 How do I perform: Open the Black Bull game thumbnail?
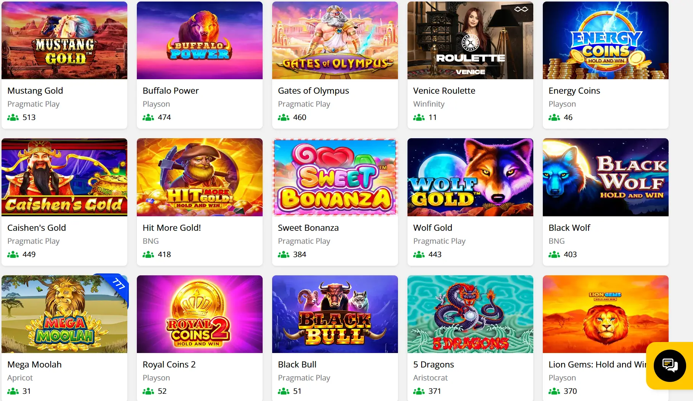pyautogui.click(x=335, y=314)
